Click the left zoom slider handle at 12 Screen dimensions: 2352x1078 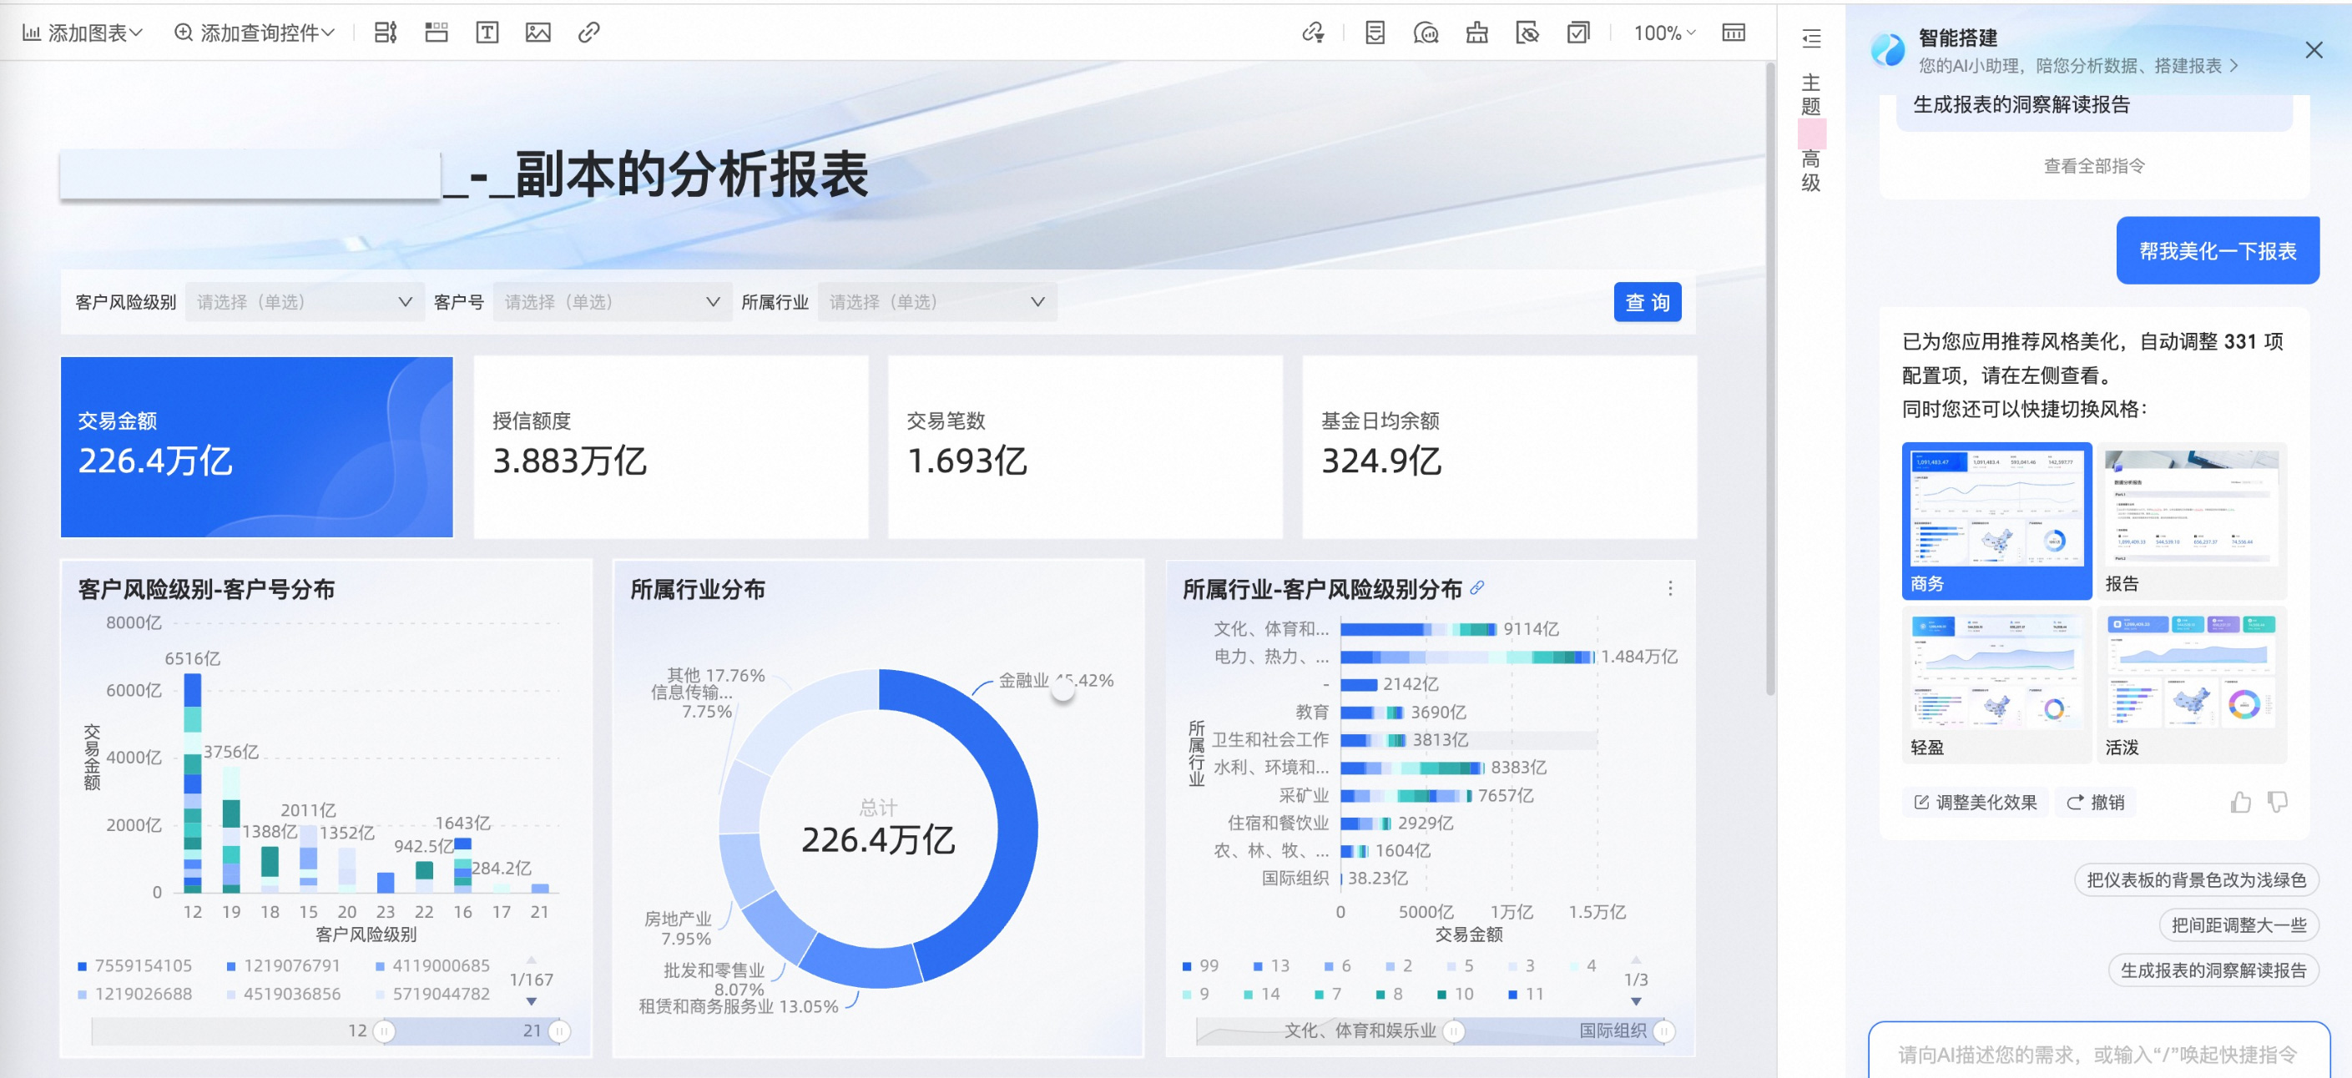click(x=385, y=1030)
